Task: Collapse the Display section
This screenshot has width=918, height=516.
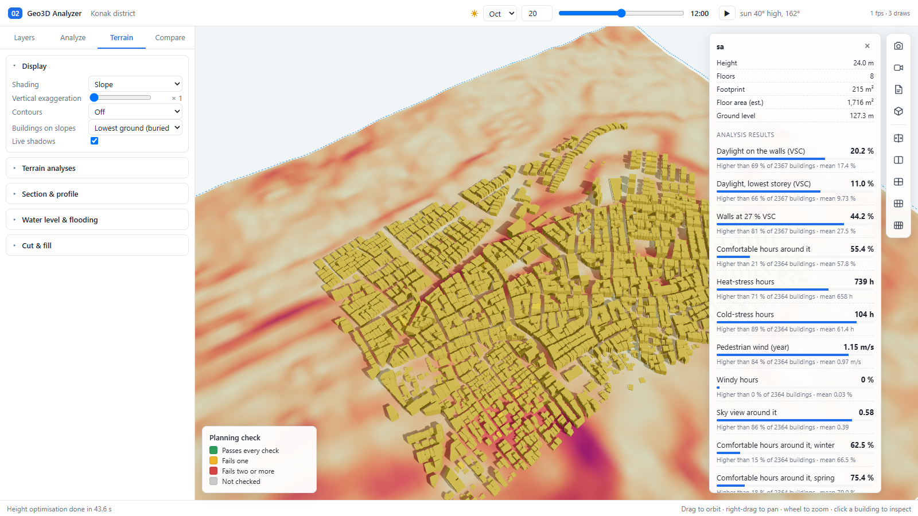Action: pos(97,66)
